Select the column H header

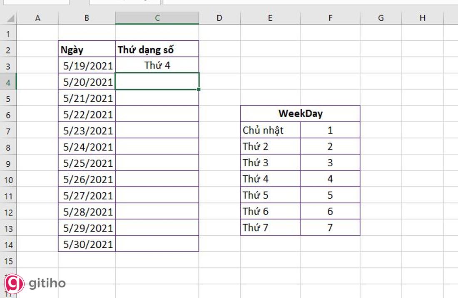point(423,18)
